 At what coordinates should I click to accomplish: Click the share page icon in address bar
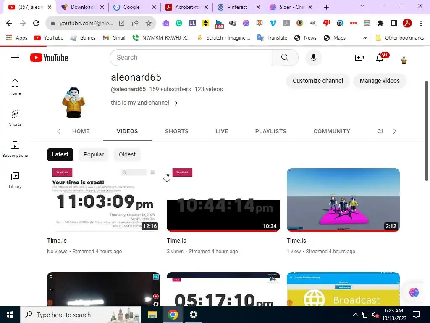pos(135,24)
